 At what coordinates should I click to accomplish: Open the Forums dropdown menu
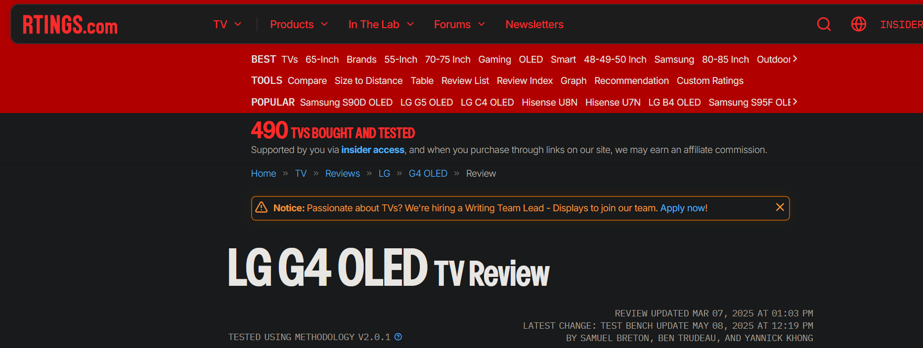(x=460, y=24)
